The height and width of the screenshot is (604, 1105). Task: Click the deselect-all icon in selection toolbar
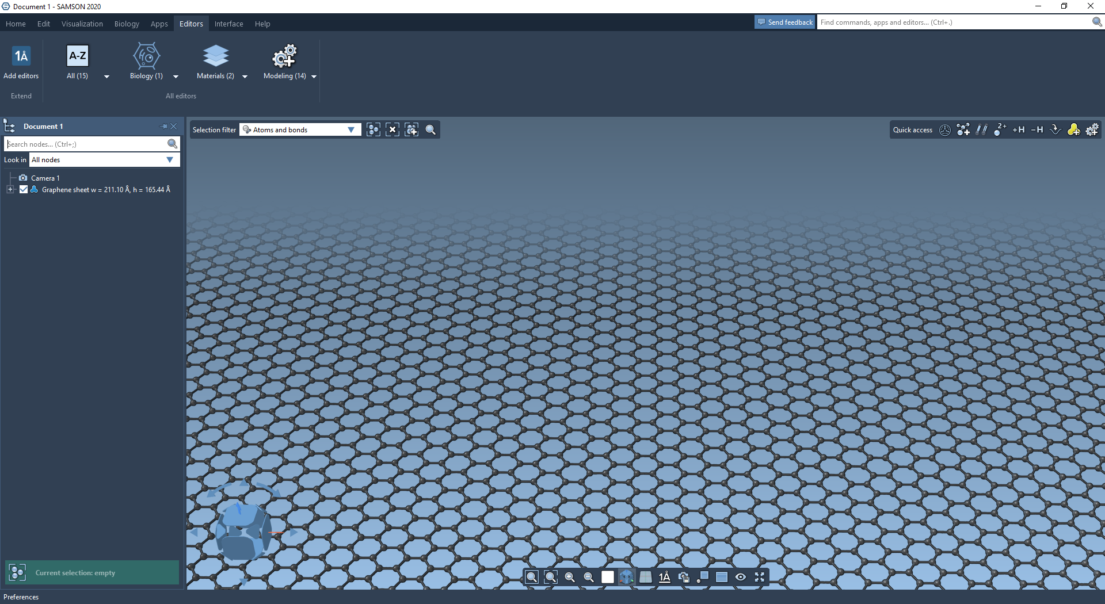pyautogui.click(x=393, y=130)
